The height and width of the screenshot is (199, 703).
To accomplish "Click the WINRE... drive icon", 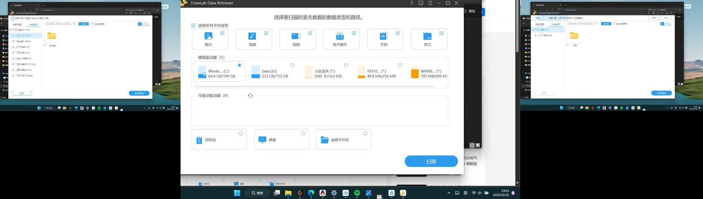I will coord(415,73).
